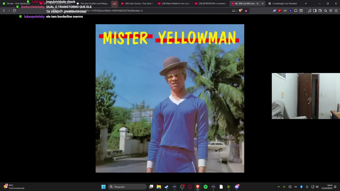Open the Extensions puzzle piece menu
This screenshot has width=340, height=191.
(296, 11)
